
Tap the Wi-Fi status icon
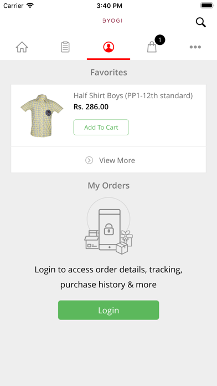point(30,6)
